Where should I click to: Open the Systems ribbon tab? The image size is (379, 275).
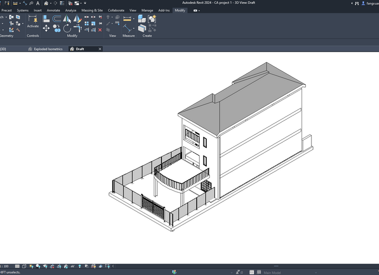[23, 10]
